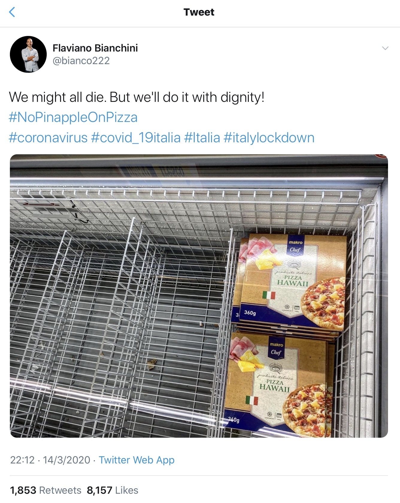
Task: Open the empty freezer photo
Action: 199,296
